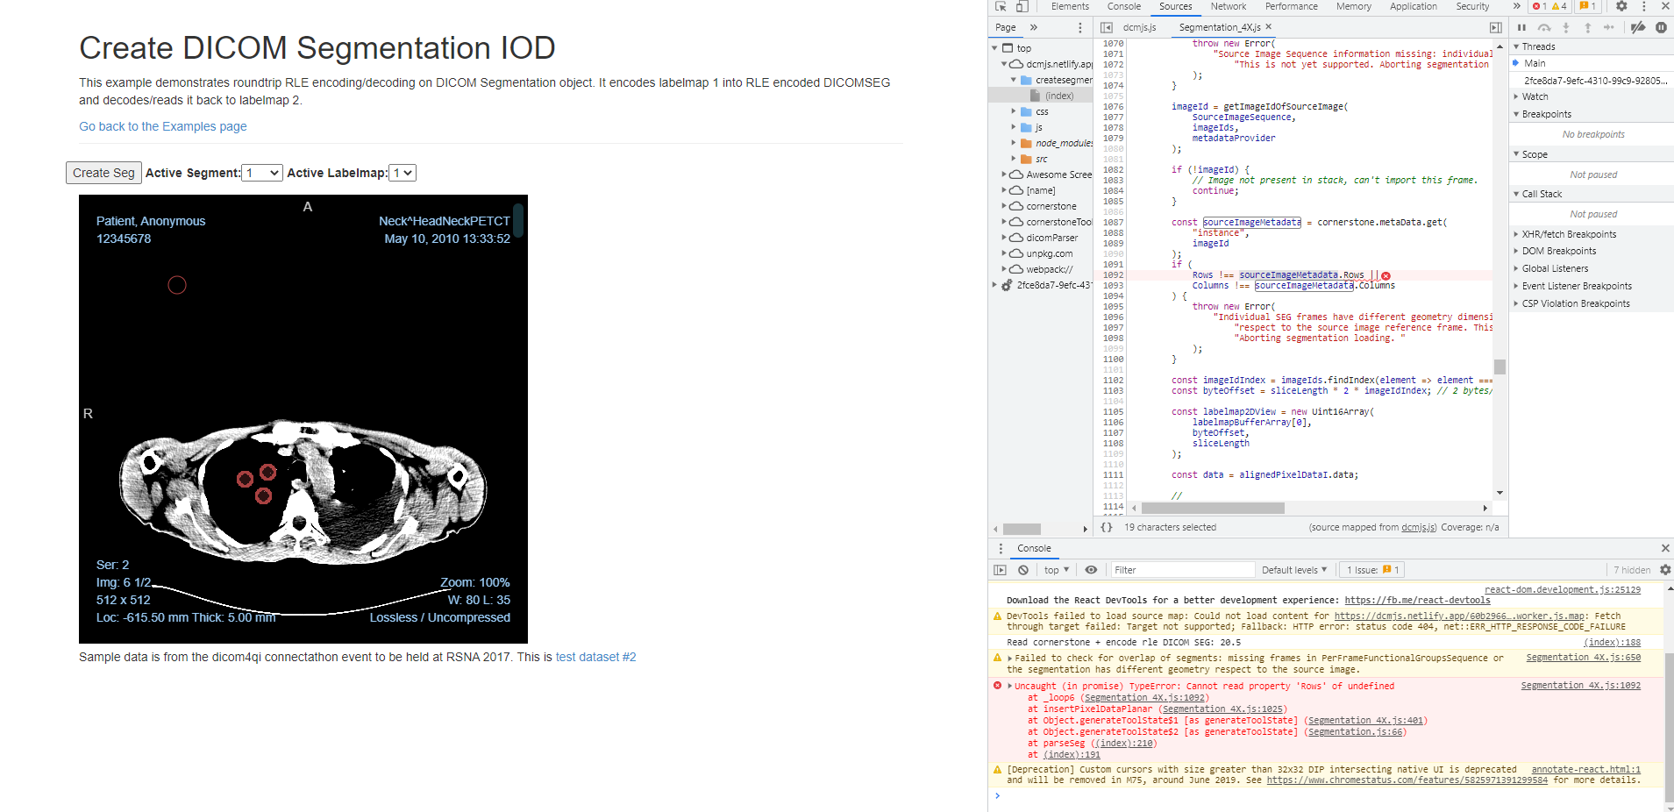This screenshot has height=812, width=1674.
Task: Expand the cornerstoneTools tree node
Action: point(1004,222)
